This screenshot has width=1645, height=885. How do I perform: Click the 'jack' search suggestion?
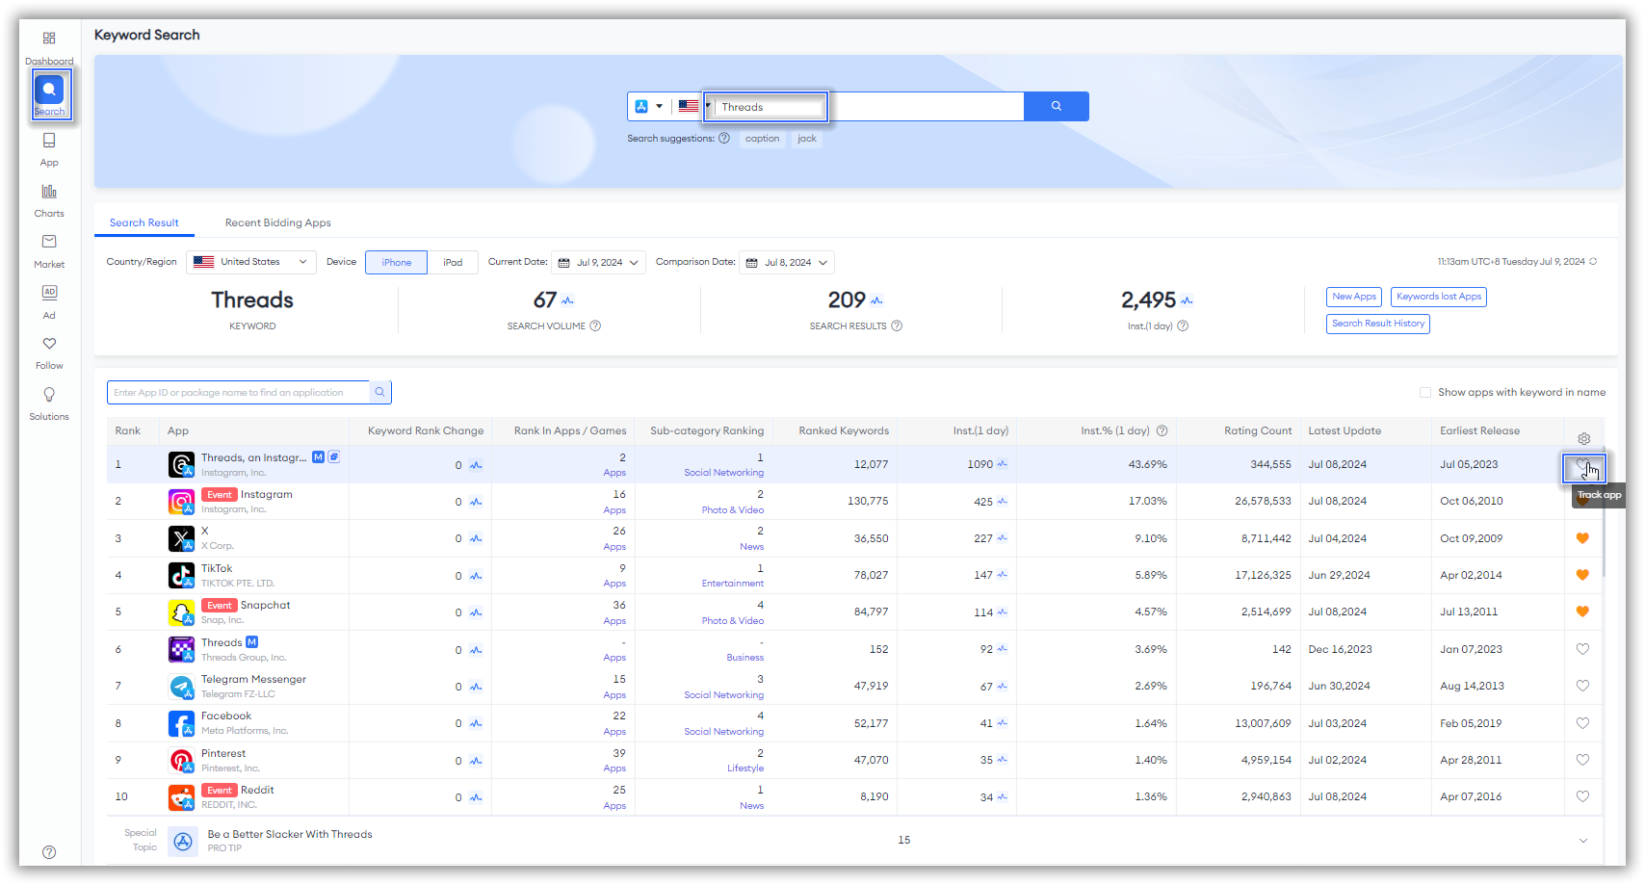click(x=807, y=139)
